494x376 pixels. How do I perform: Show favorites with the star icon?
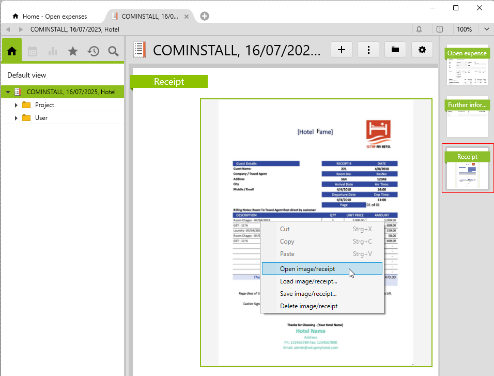(73, 51)
